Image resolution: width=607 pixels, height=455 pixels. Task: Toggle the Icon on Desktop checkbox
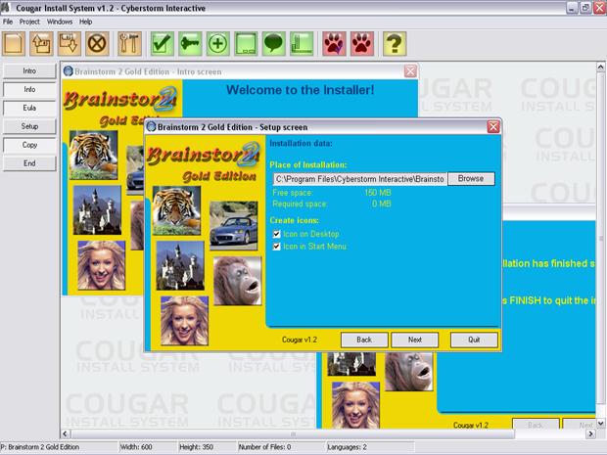276,234
